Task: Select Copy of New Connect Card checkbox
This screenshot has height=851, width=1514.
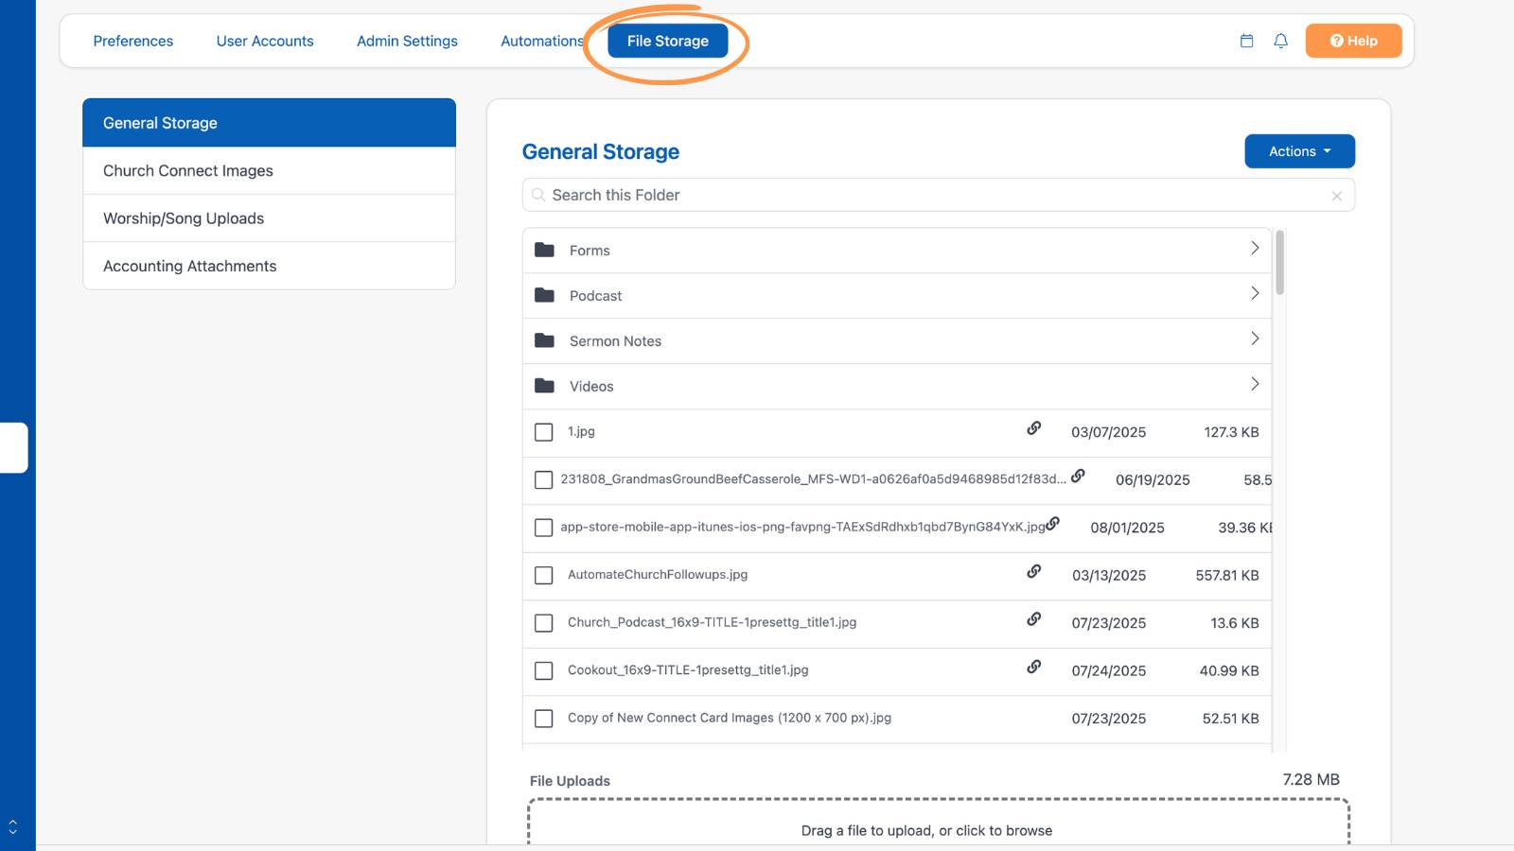Action: pyautogui.click(x=544, y=719)
